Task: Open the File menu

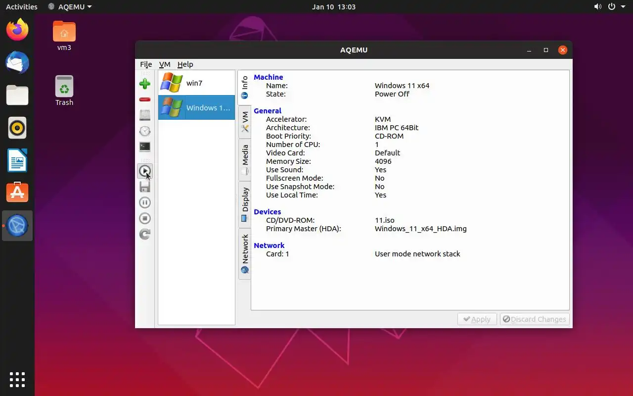Action: (x=146, y=64)
